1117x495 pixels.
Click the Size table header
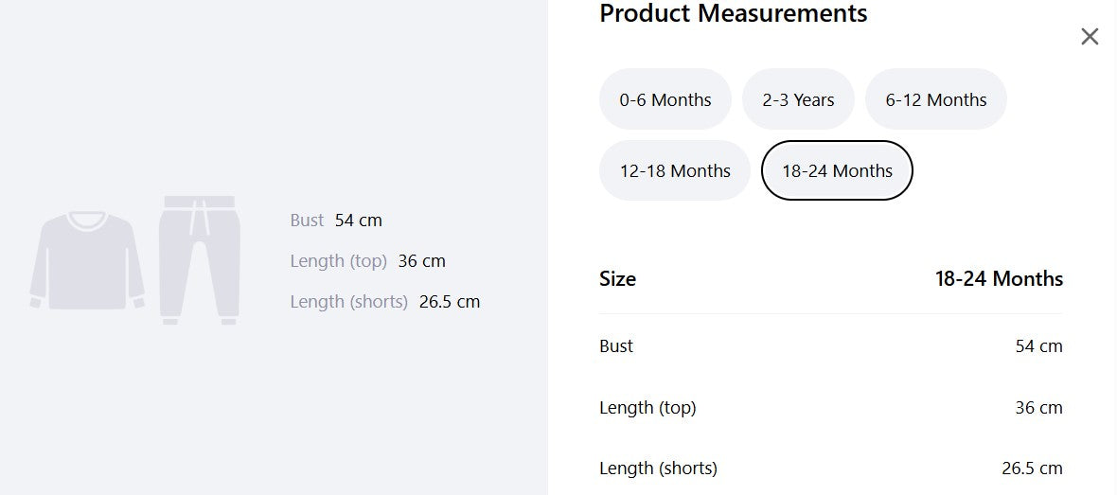[x=617, y=278]
